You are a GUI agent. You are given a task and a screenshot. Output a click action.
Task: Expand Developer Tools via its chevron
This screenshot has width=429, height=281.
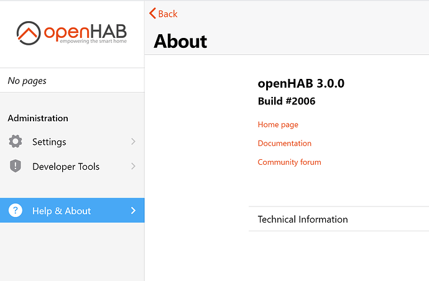[x=133, y=166]
